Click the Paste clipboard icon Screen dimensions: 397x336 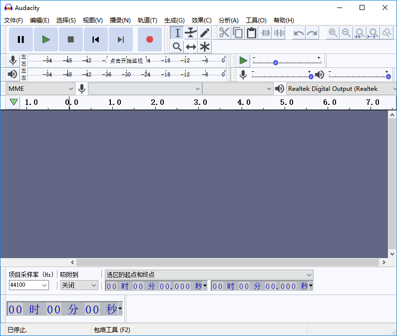click(251, 33)
